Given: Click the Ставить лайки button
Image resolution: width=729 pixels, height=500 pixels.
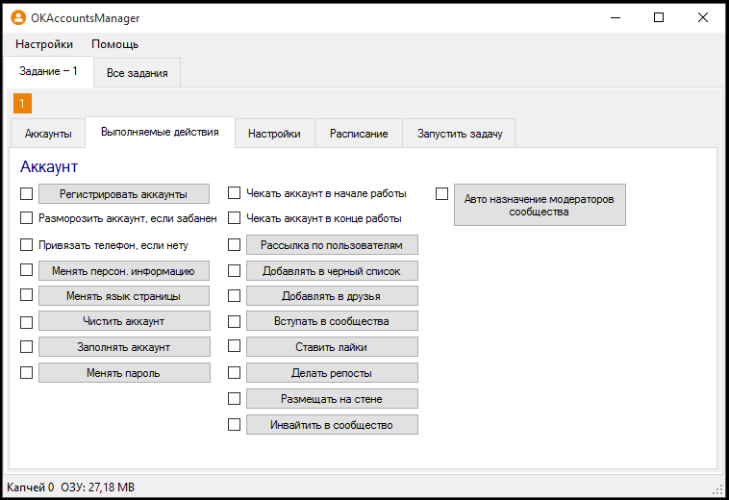Looking at the screenshot, I should [x=332, y=347].
